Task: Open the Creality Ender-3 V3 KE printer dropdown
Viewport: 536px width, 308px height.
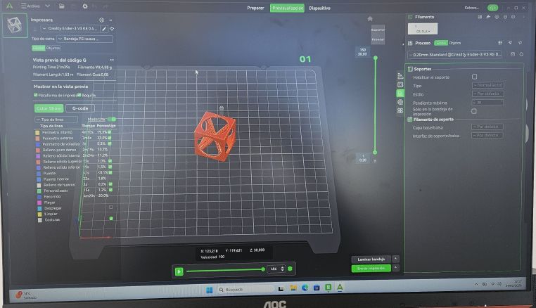Action: pos(70,29)
